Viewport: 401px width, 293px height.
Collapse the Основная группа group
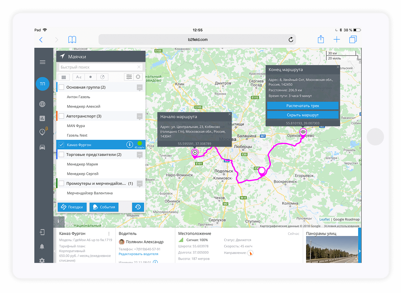pos(140,87)
